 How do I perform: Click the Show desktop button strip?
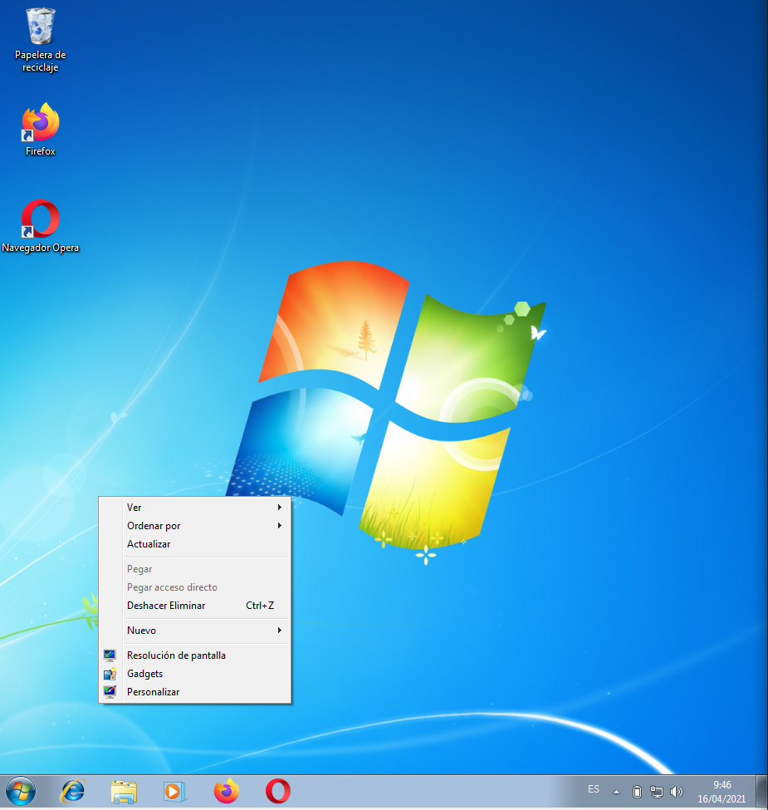click(x=762, y=792)
